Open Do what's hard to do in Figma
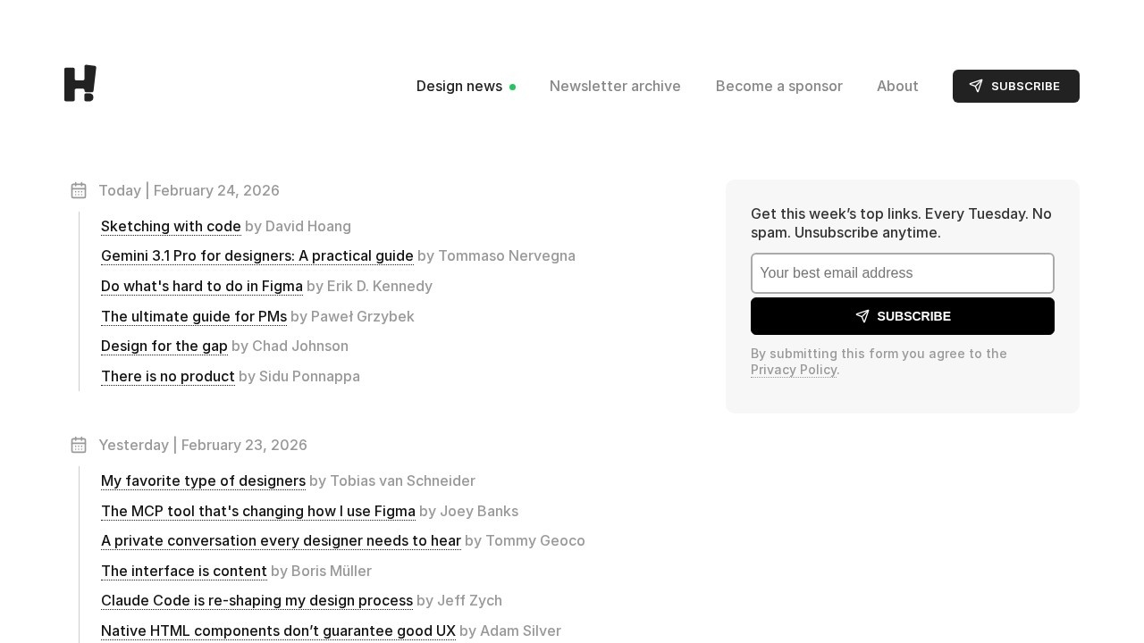Image resolution: width=1144 pixels, height=643 pixels. (x=202, y=286)
